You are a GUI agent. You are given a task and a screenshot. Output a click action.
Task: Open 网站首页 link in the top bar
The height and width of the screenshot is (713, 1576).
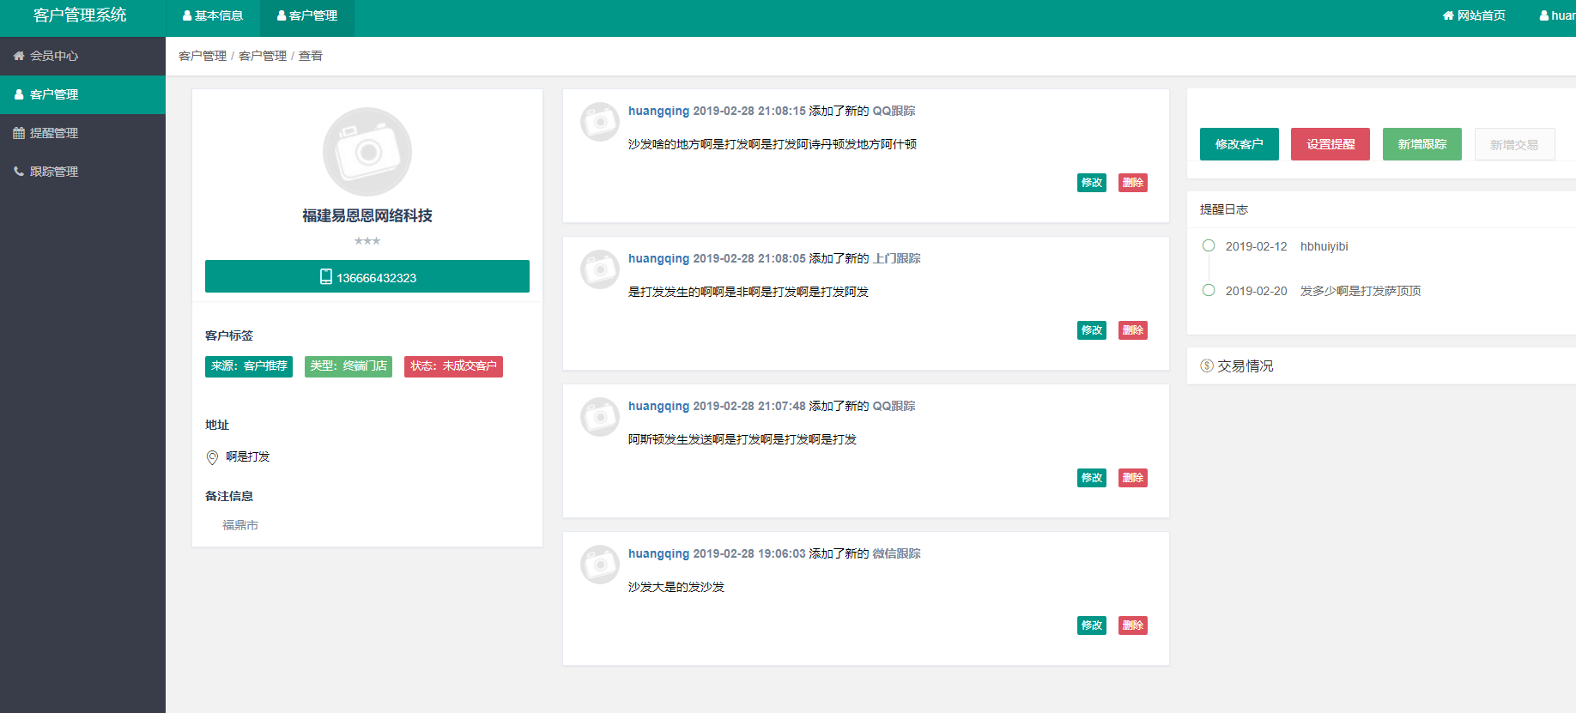pos(1474,16)
